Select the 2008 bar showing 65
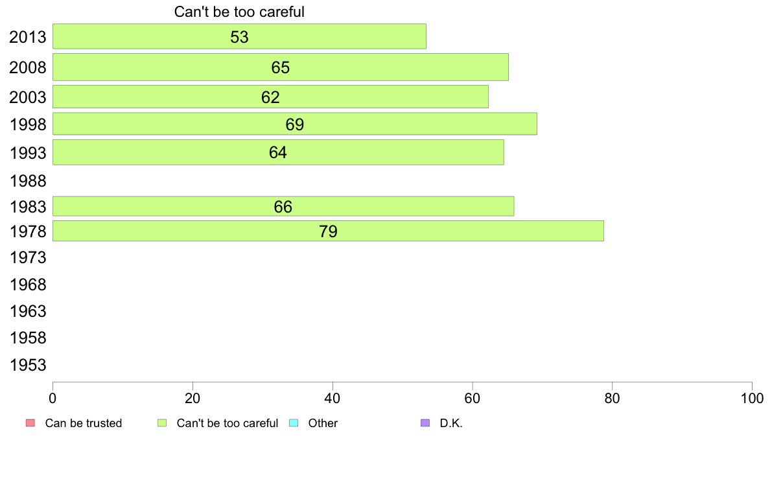 coord(281,67)
